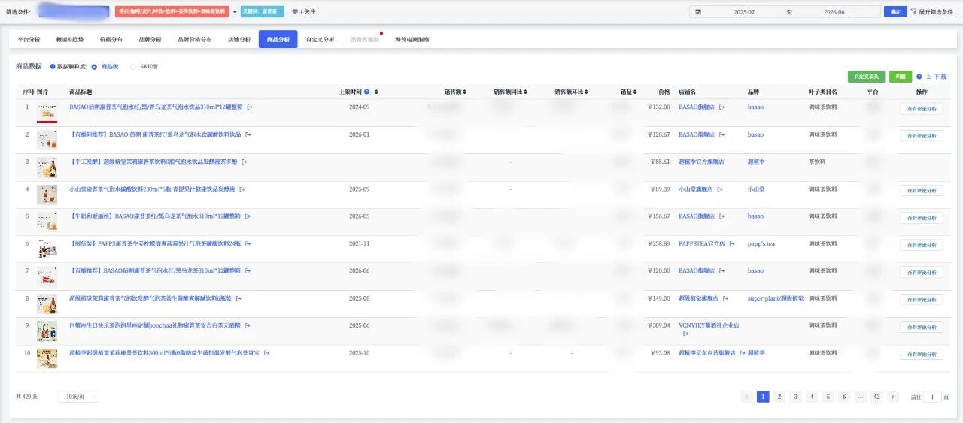Click the jump-to page number field
963x423 pixels.
[932, 397]
